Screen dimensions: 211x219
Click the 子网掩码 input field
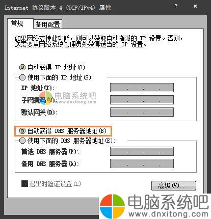pos(142,100)
